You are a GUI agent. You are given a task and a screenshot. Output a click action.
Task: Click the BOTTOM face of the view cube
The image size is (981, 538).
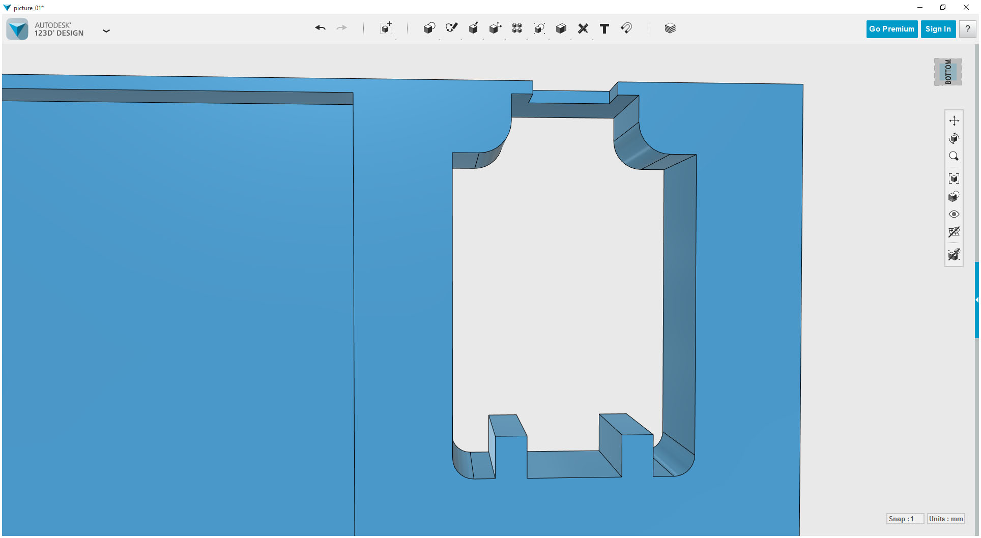coord(947,71)
